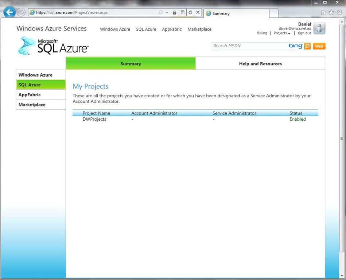Switch to the Summary page tab
This screenshot has width=346, height=280.
click(x=131, y=63)
